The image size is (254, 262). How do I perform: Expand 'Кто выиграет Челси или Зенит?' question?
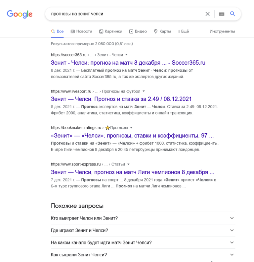[143, 218]
